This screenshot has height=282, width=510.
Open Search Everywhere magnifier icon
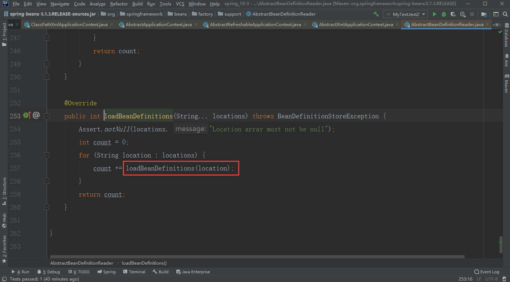pyautogui.click(x=505, y=14)
